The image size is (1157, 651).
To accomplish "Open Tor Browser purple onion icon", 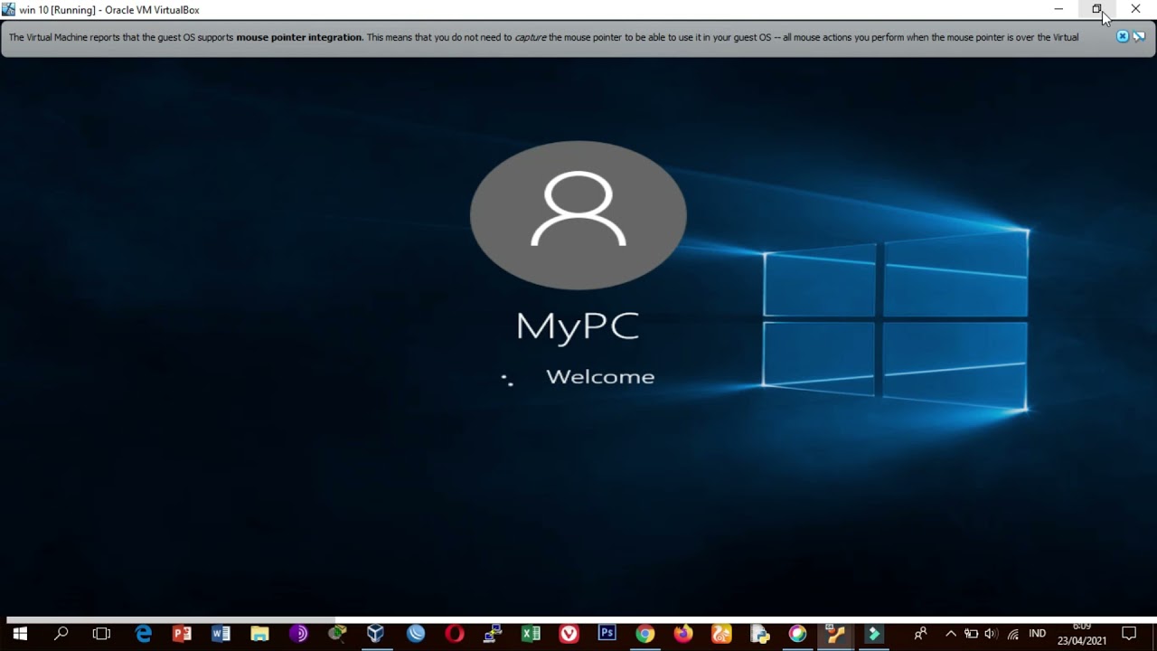I will point(298,634).
